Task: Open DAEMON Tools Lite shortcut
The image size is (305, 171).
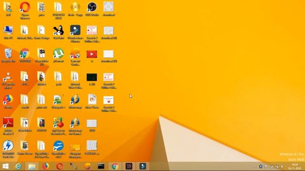Action: pos(8,146)
